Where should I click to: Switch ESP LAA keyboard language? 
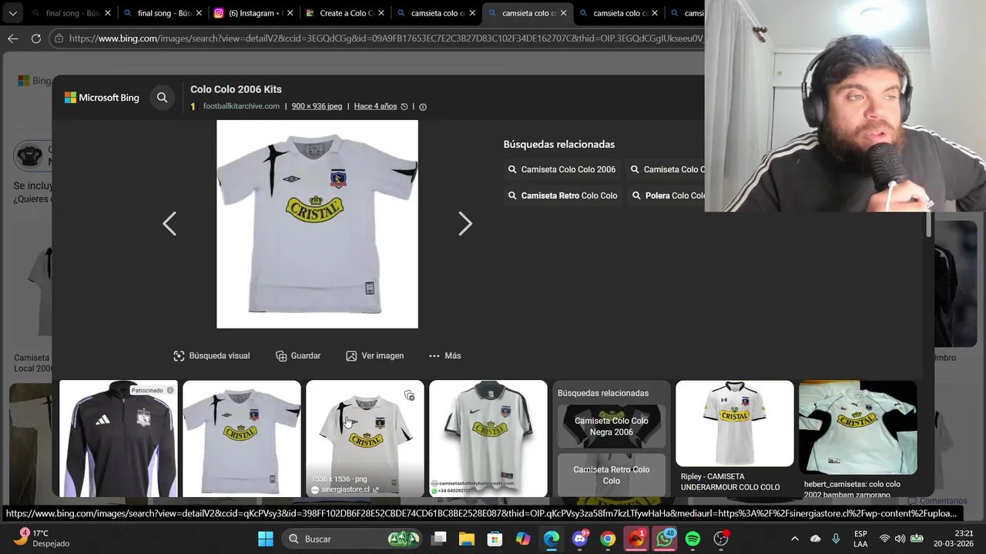860,539
